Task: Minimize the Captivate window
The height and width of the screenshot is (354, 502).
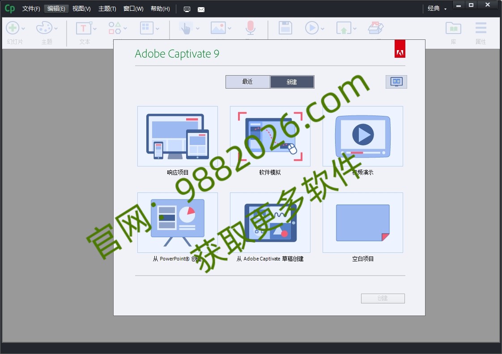Action: click(459, 5)
